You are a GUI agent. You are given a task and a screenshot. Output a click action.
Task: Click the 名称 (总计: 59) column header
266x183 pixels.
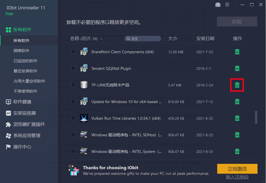pos(84,39)
